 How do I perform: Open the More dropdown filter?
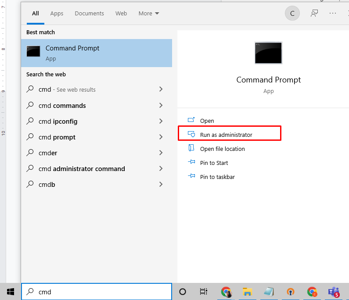(x=149, y=13)
